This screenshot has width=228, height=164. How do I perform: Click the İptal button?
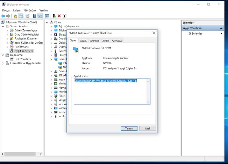tap(148, 128)
